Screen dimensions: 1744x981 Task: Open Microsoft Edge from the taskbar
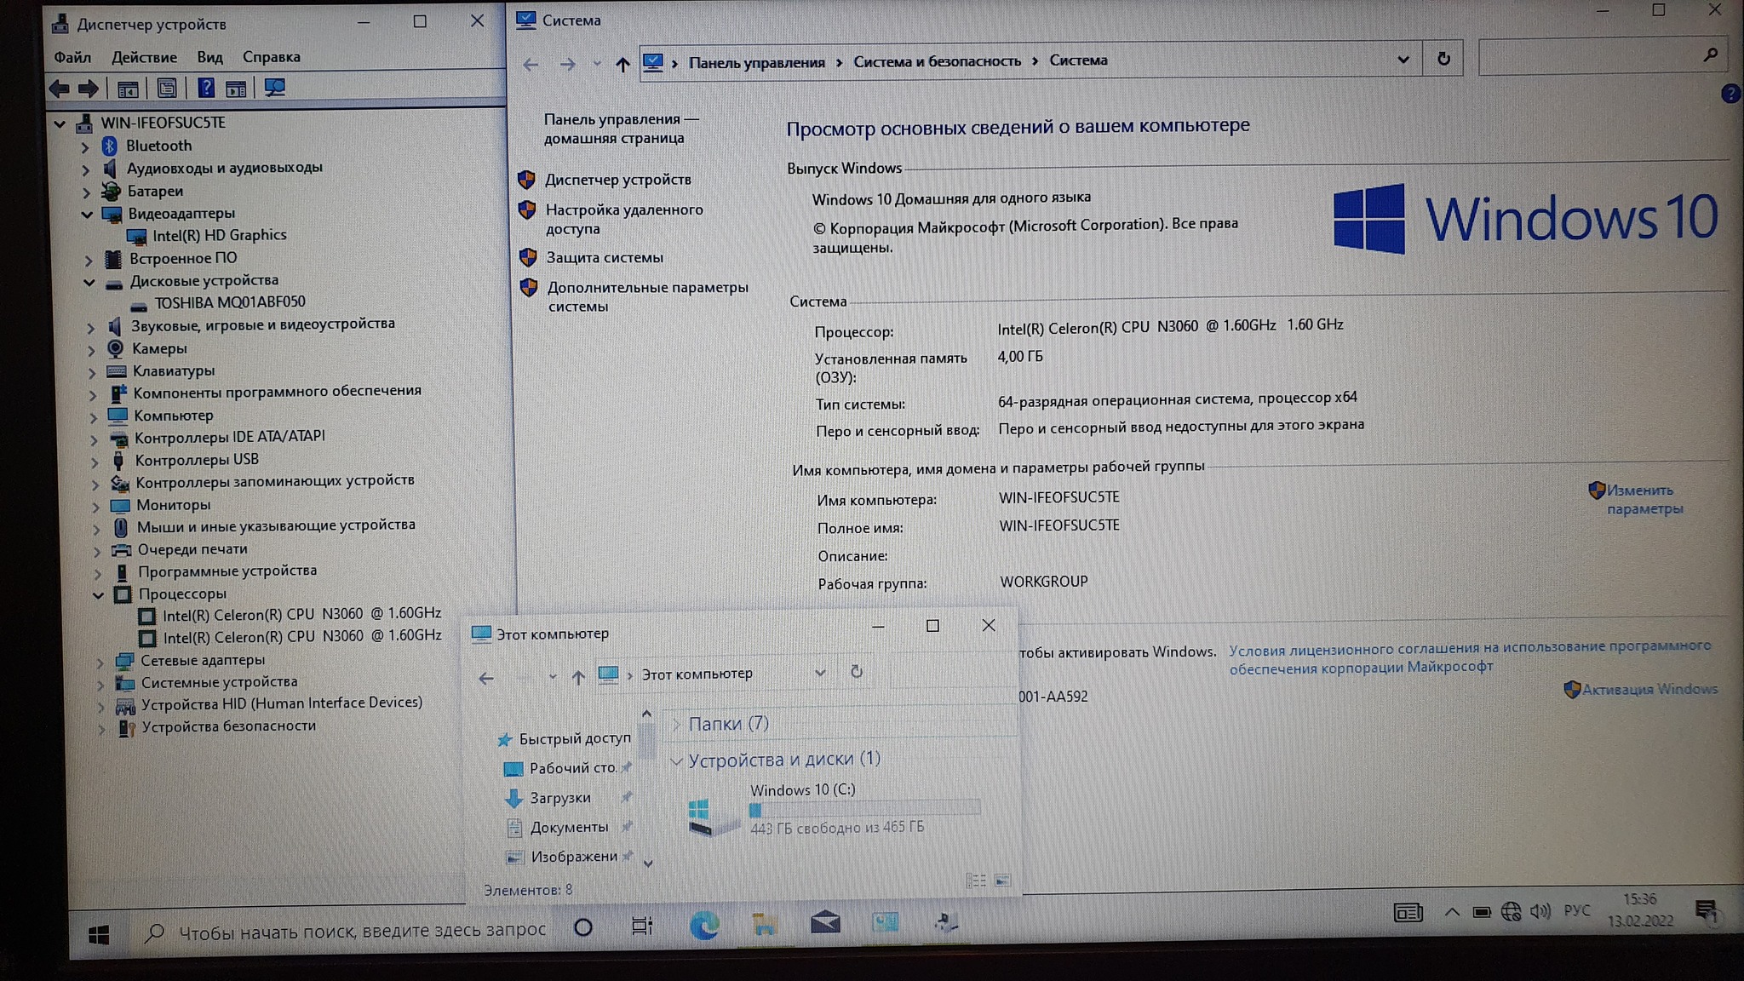coord(703,925)
